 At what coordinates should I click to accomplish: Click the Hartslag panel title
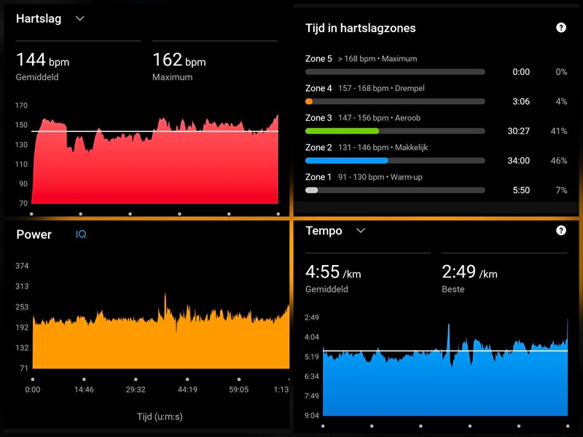[x=38, y=19]
